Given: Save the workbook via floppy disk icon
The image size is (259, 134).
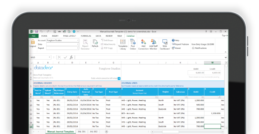Looking at the screenshot, I should [37, 31].
